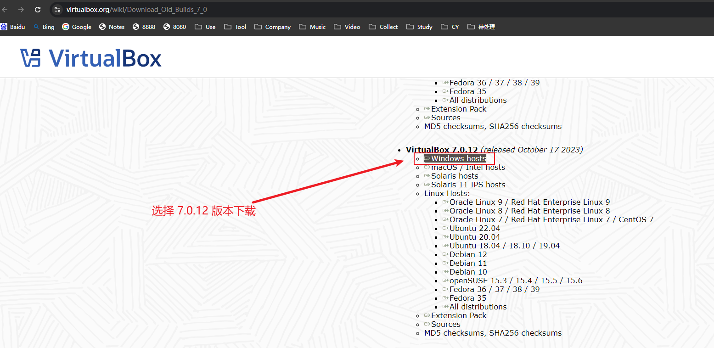Open the top MD5 checksums link
Screen dimensions: 714x348
coord(455,126)
